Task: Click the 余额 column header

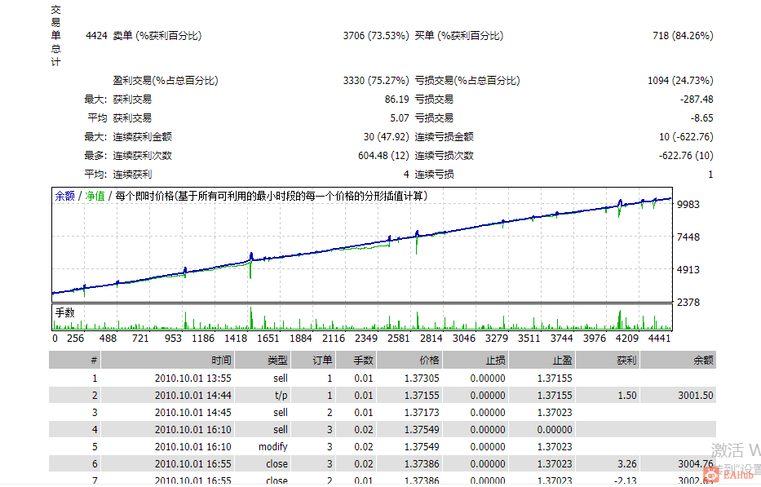Action: pos(678,361)
